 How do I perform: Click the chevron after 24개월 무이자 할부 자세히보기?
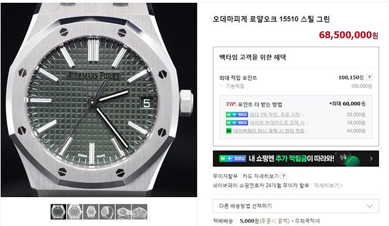coord(341,185)
